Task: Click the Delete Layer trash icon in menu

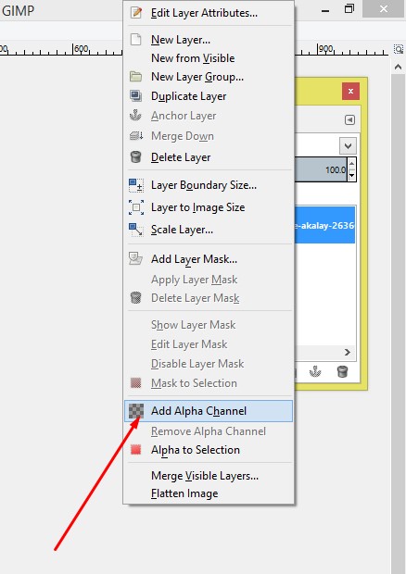Action: pos(136,157)
